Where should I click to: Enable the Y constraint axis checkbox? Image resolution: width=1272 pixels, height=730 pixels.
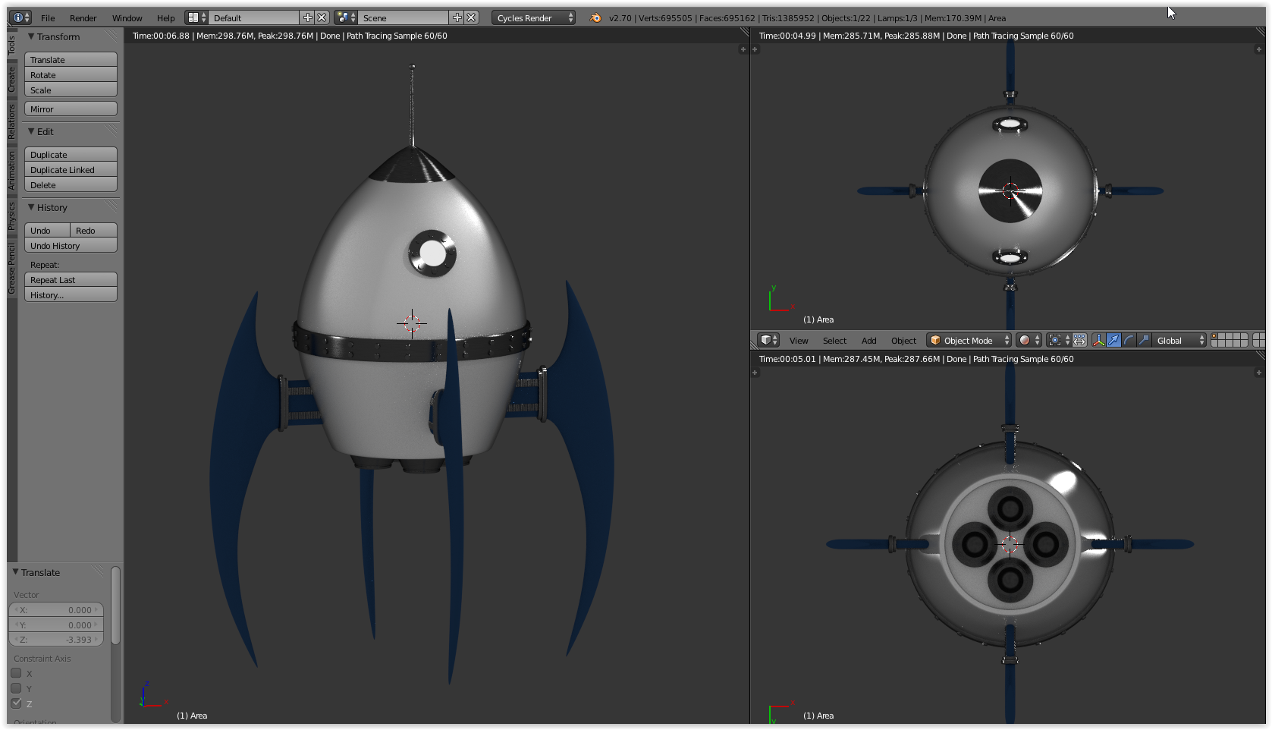[17, 688]
